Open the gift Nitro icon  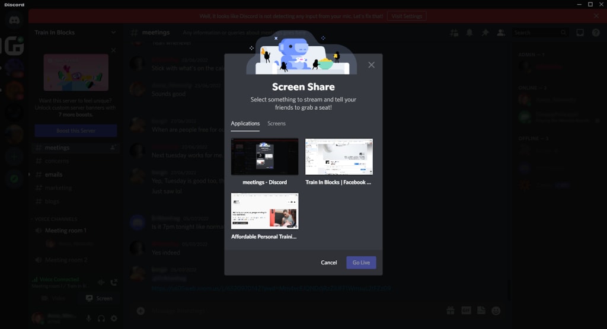(451, 311)
